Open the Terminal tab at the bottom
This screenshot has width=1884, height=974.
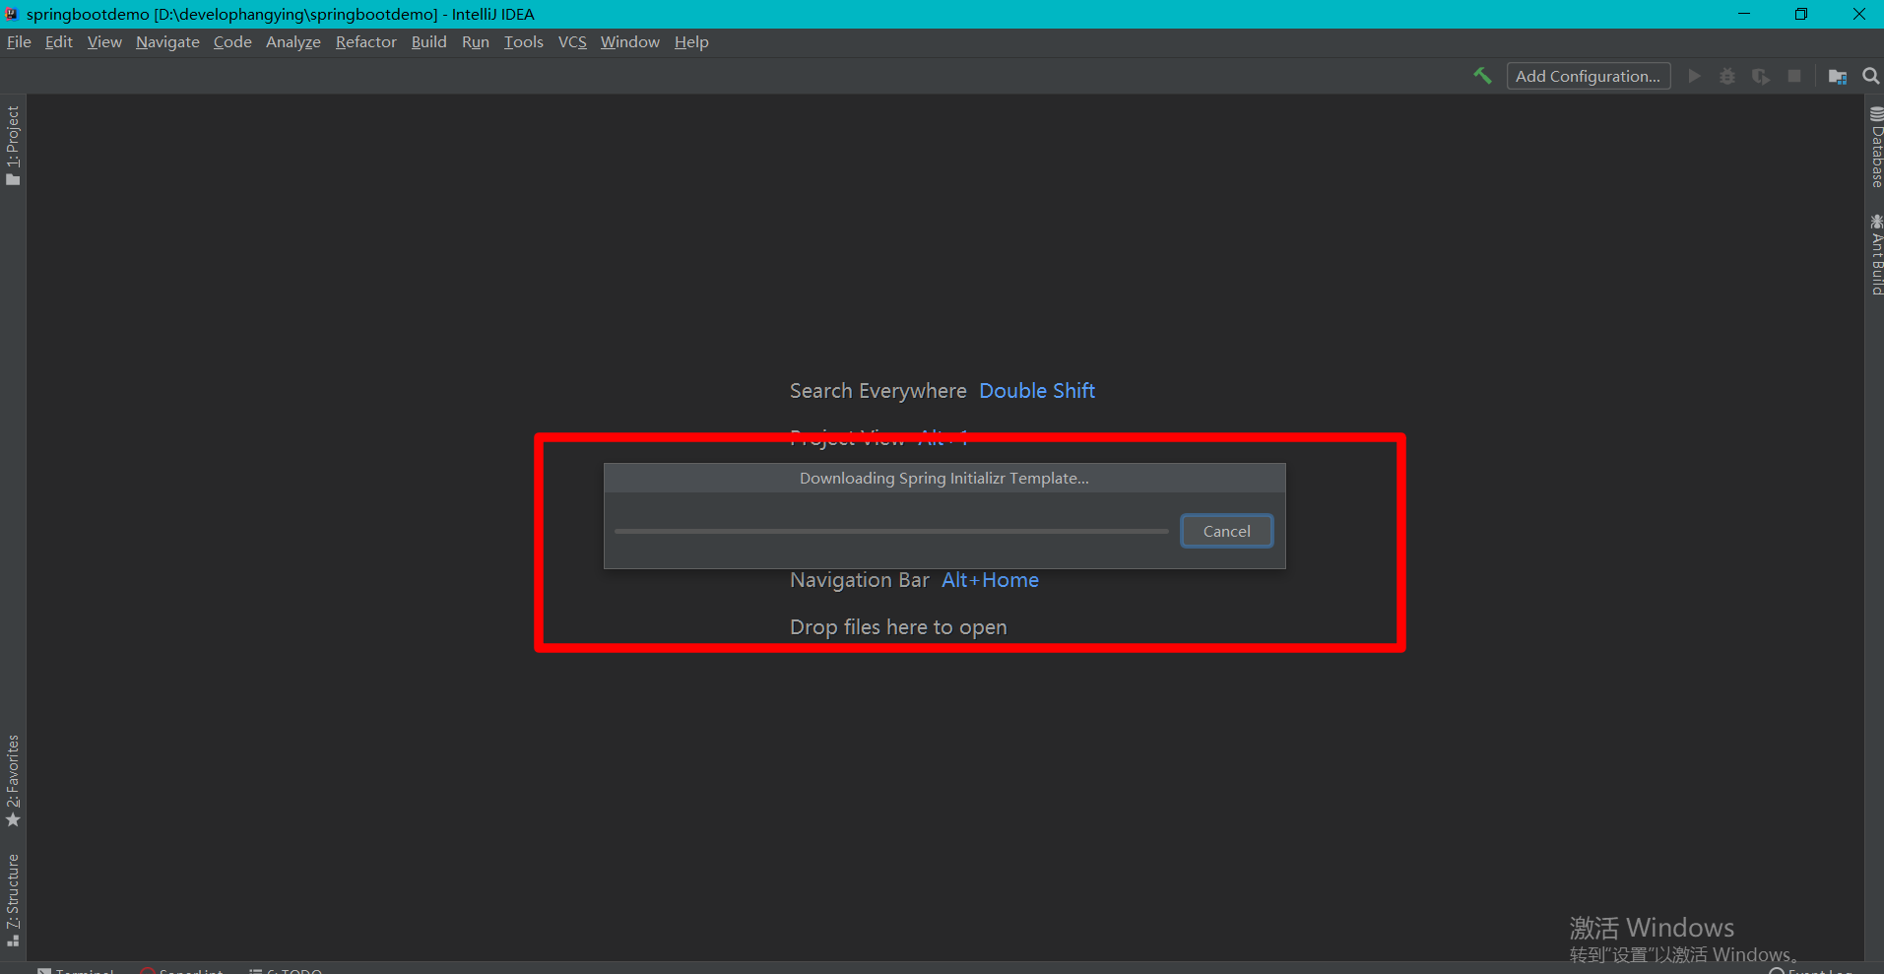pyautogui.click(x=76, y=969)
